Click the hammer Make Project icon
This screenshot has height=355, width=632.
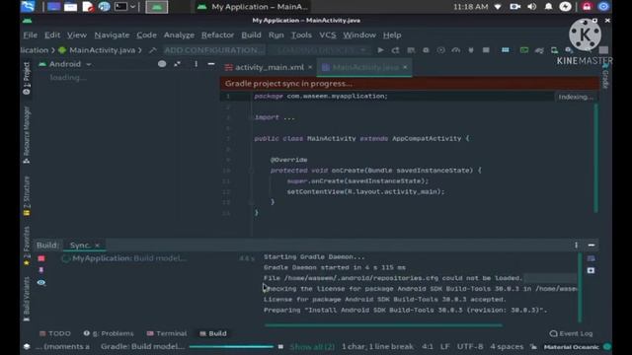(x=153, y=50)
